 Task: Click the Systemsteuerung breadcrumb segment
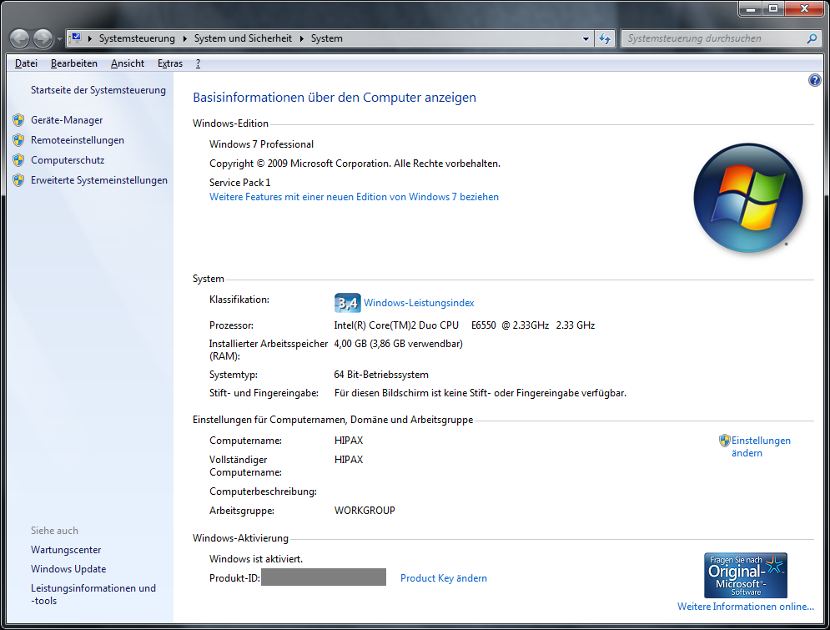click(137, 38)
